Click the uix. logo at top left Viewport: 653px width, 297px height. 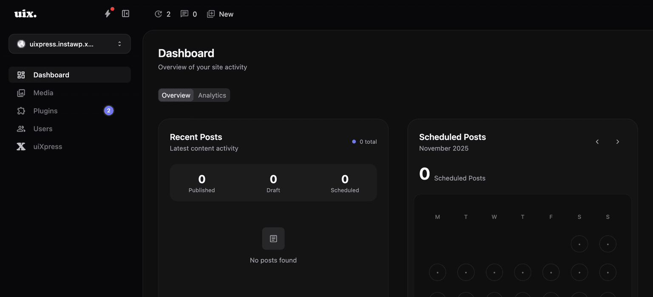point(25,13)
